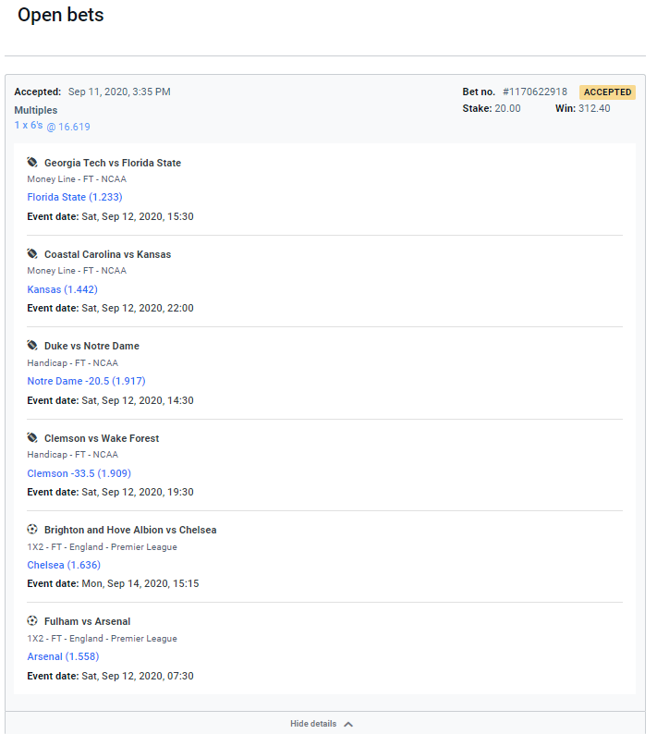Select the Florida State (1.233) pick
Image resolution: width=657 pixels, height=734 pixels.
coord(75,197)
